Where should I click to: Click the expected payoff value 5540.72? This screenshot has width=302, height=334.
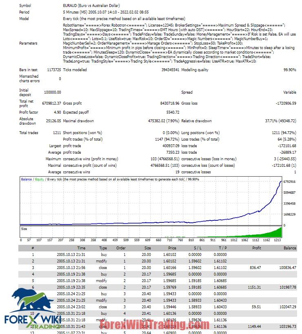tap(173, 112)
